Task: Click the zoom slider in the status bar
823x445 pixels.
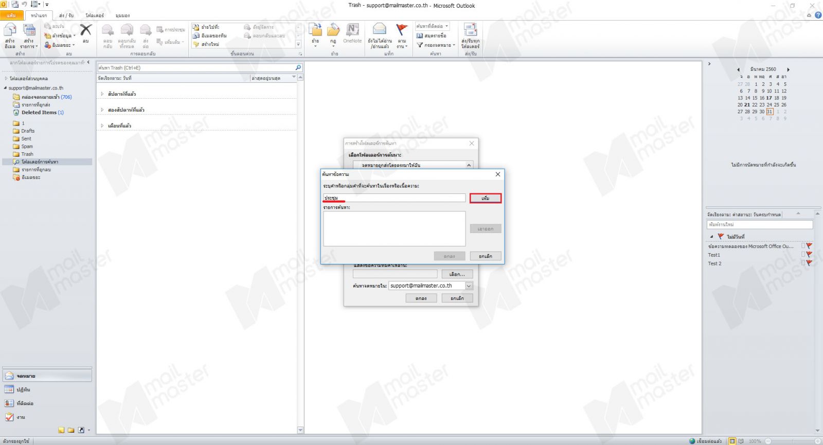Action: (793, 441)
